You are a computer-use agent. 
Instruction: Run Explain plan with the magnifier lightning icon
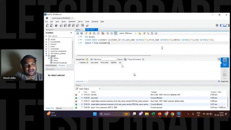tap(94, 33)
